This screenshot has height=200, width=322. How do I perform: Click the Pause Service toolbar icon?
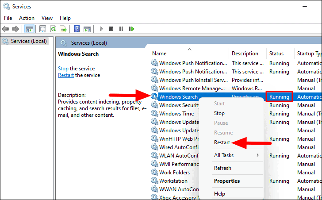click(121, 29)
